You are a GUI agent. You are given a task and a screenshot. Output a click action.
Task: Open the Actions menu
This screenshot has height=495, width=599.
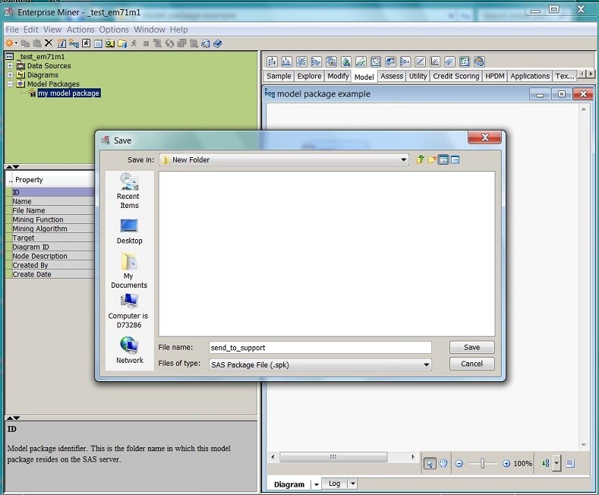point(80,30)
